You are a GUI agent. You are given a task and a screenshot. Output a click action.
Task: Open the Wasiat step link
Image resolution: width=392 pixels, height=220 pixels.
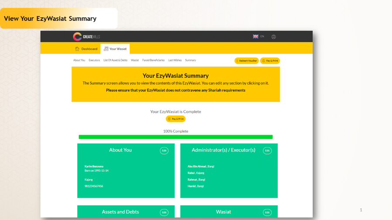pyautogui.click(x=135, y=60)
